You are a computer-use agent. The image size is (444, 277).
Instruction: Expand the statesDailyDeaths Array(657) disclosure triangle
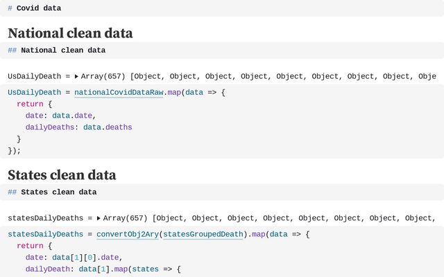pyautogui.click(x=99, y=218)
